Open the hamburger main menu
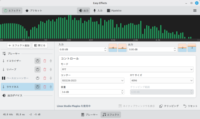Image resolution: width=200 pixels, height=119 pixels. pos(195,10)
